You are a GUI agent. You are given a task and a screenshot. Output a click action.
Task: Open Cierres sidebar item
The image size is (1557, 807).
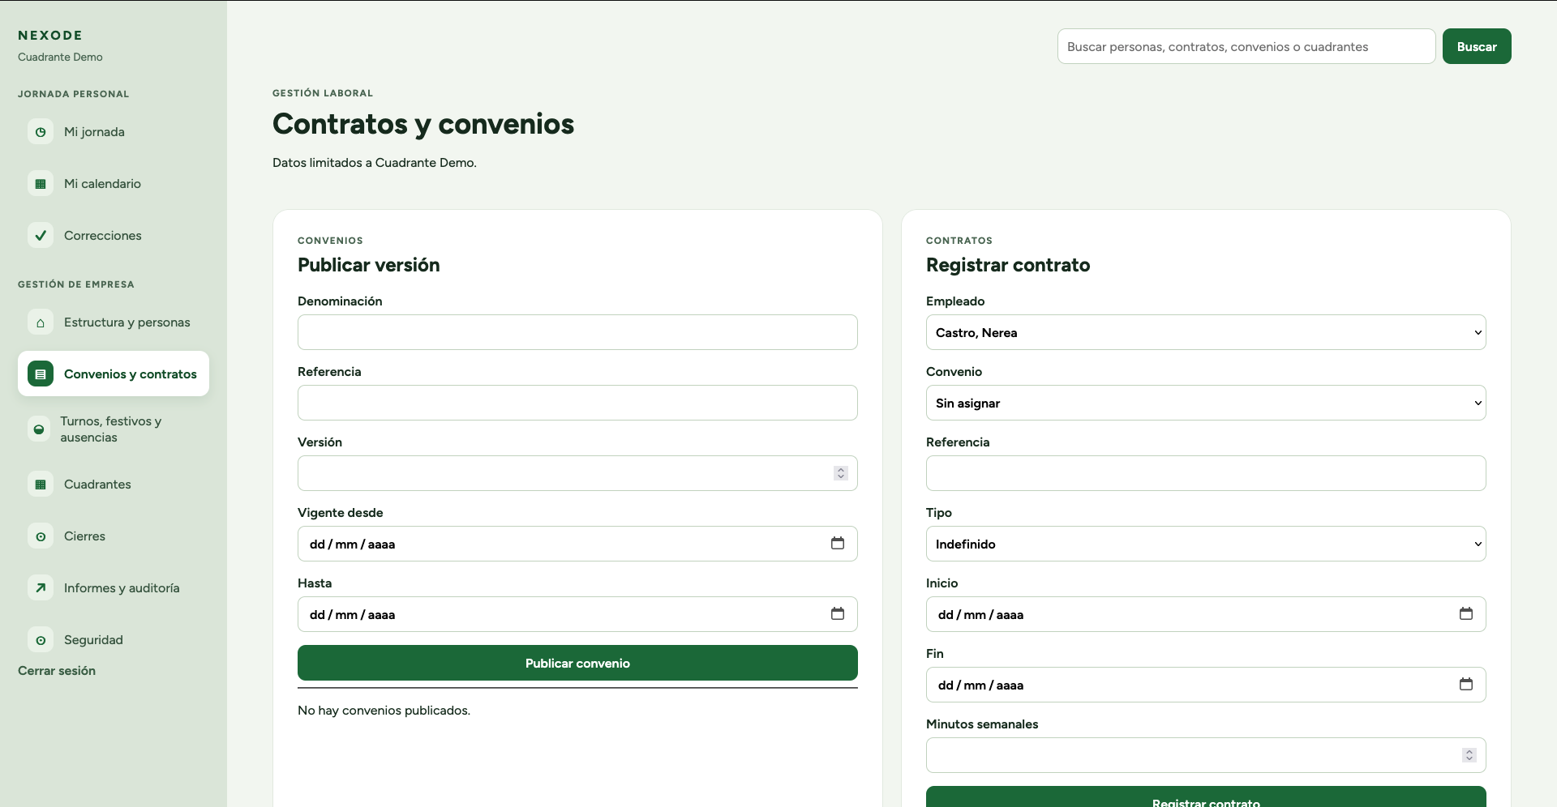(x=114, y=536)
